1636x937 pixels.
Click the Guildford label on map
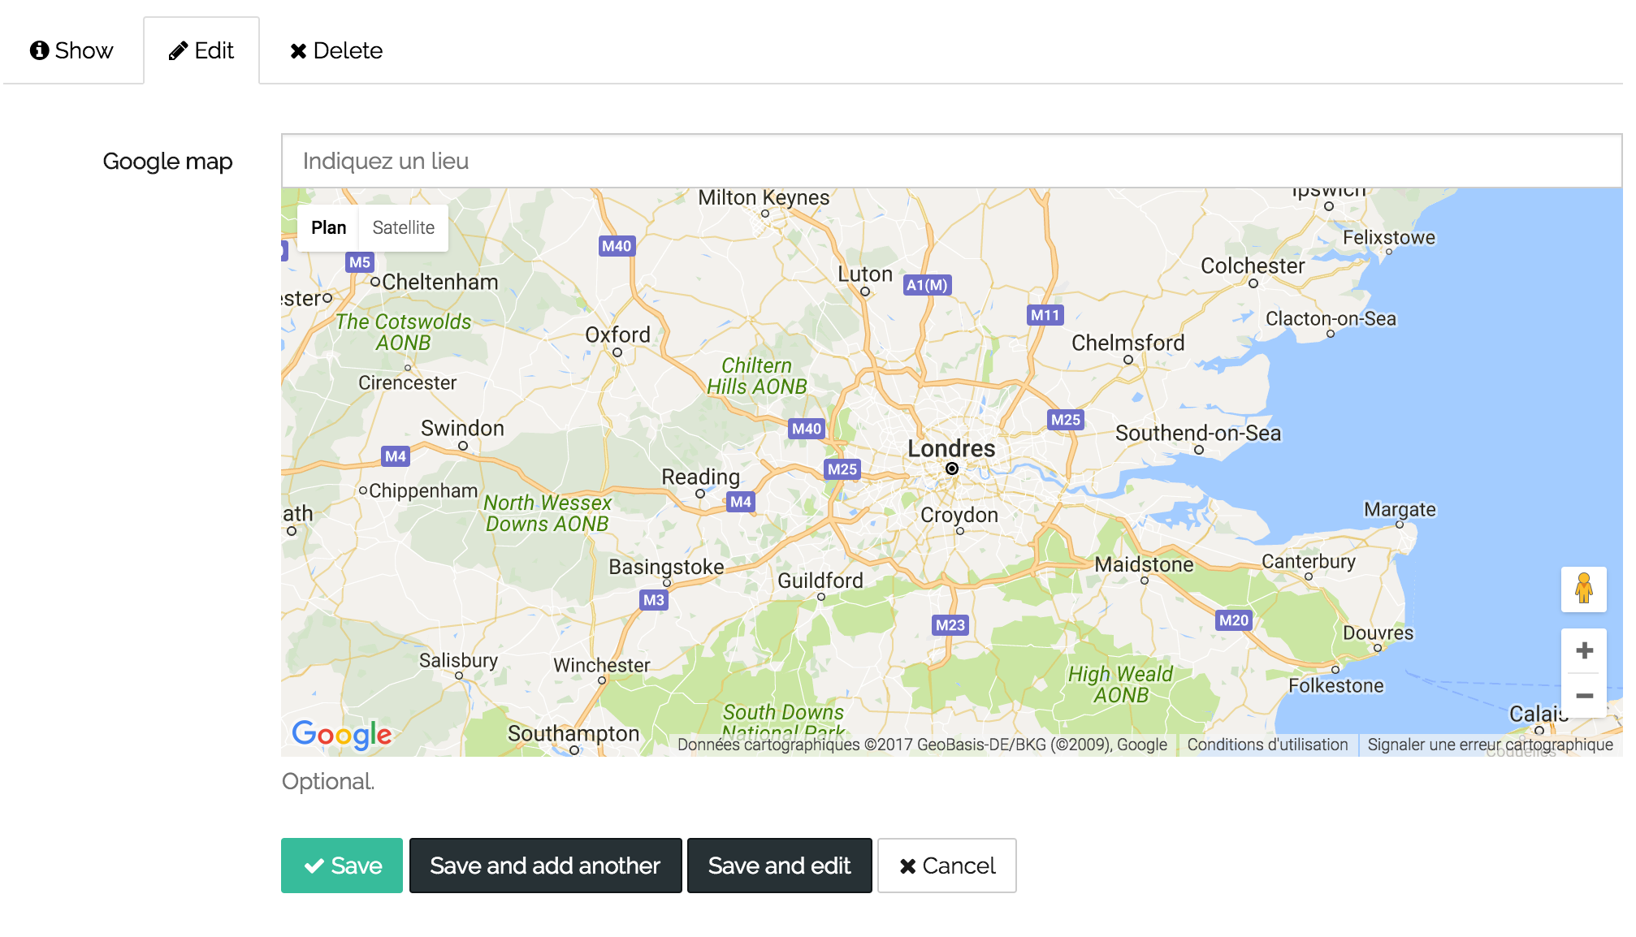click(820, 581)
